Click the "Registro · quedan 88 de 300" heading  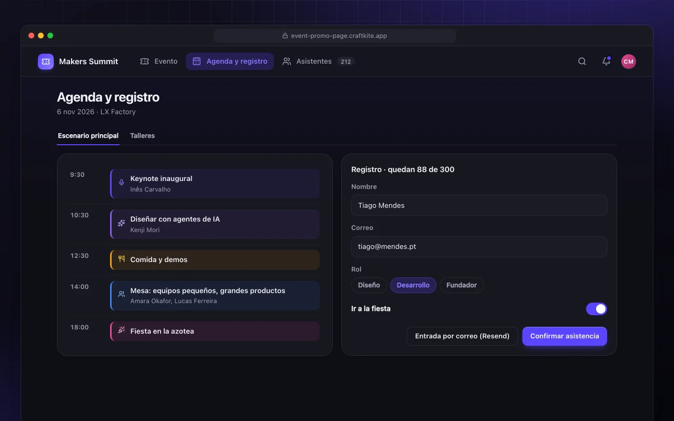pos(403,169)
